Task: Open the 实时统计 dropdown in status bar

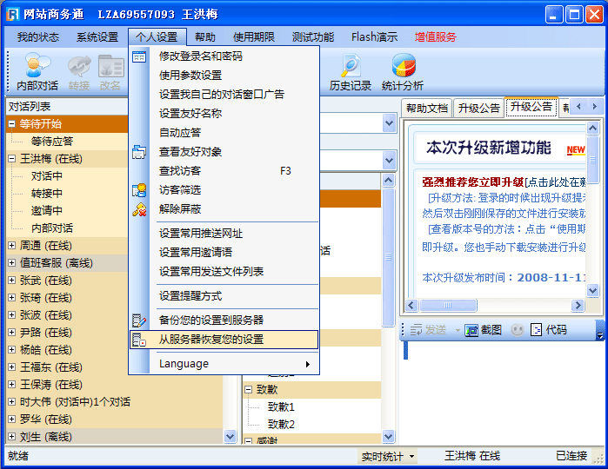Action: click(x=388, y=456)
